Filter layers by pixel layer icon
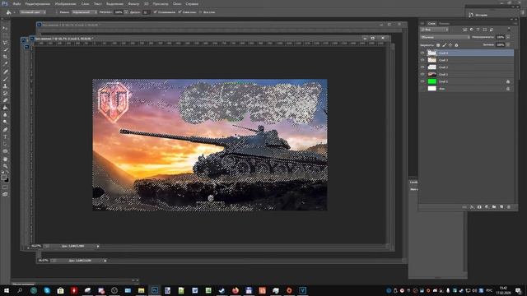The image size is (527, 296). point(465,30)
